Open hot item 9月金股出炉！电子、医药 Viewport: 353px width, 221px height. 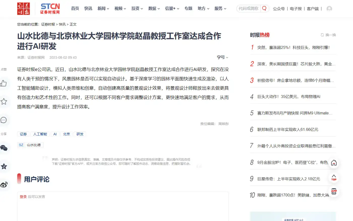click(x=292, y=162)
